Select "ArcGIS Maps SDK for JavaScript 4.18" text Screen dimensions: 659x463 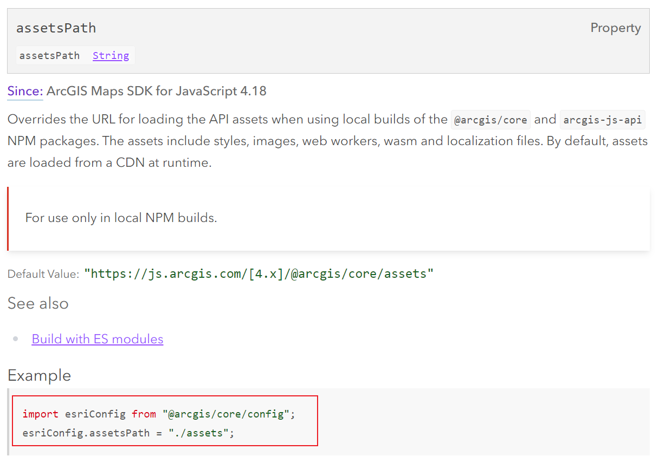(157, 91)
